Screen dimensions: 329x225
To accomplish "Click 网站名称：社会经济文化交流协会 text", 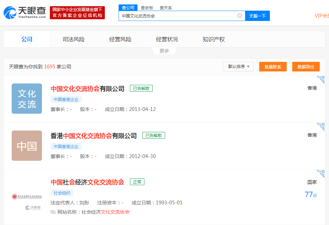I will [94, 212].
